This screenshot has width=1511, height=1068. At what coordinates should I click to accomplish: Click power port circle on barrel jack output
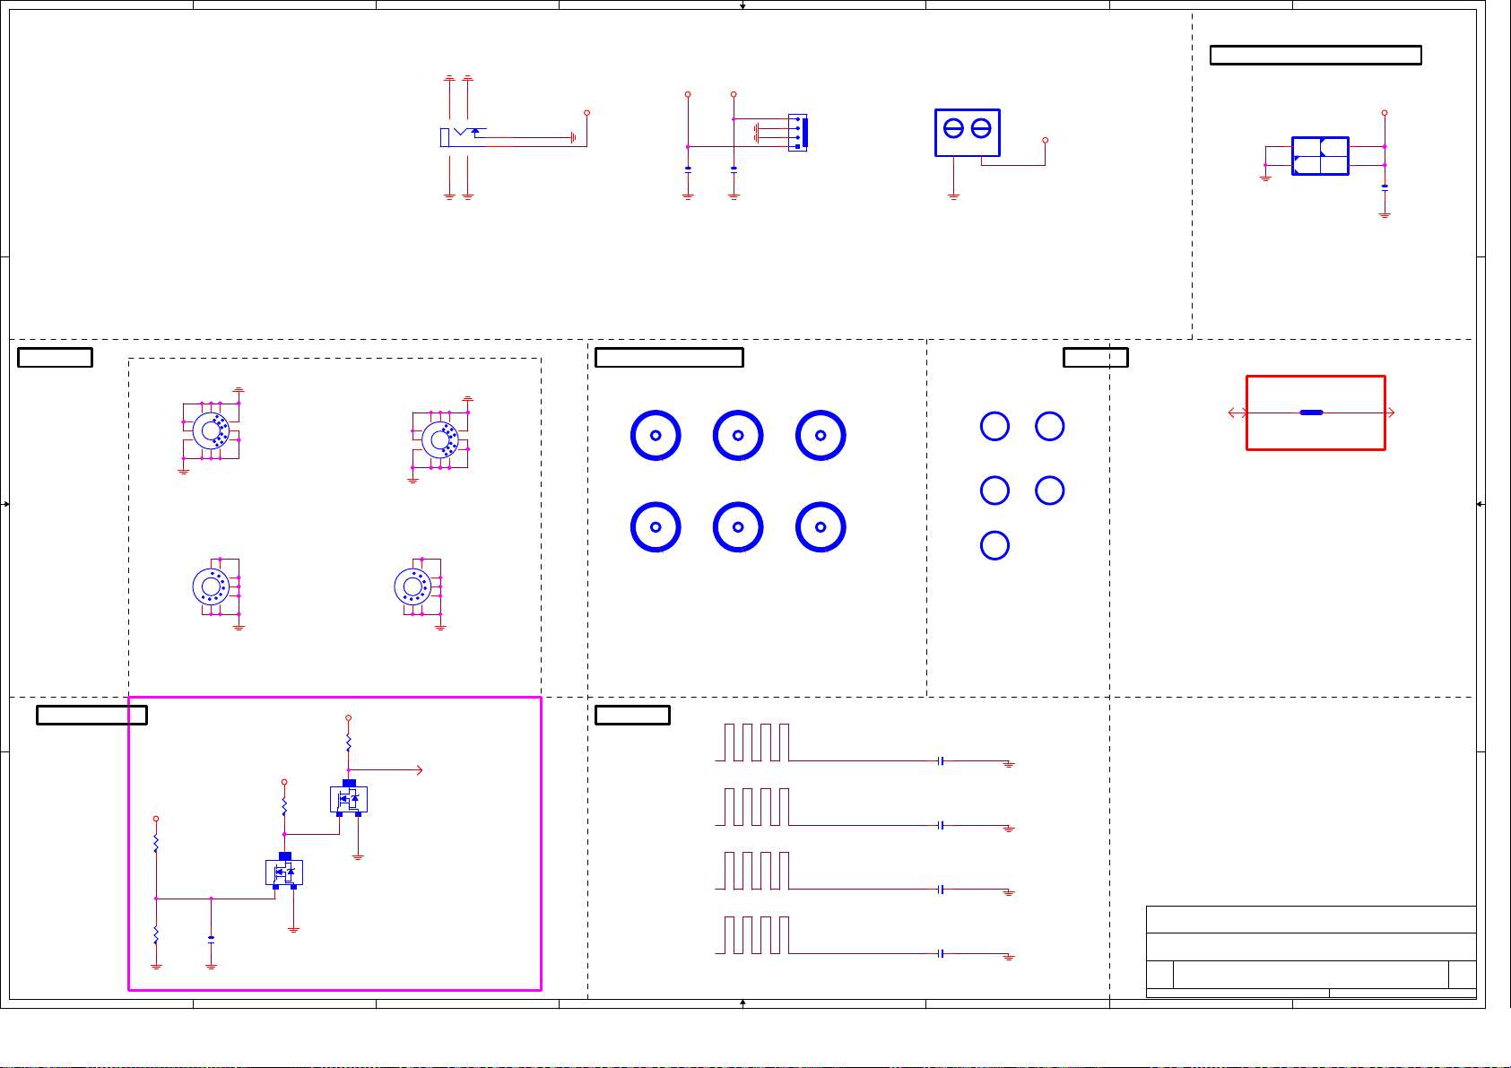[x=586, y=113]
